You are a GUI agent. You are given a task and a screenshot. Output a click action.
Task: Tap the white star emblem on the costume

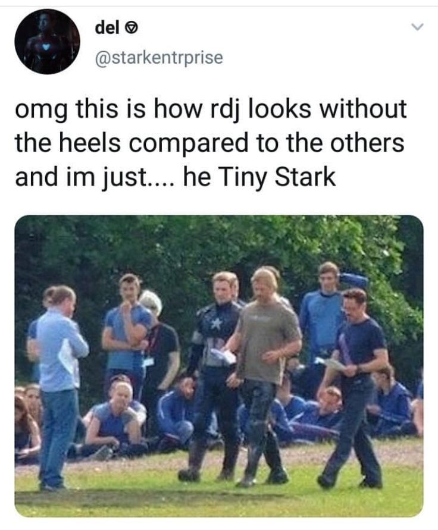(x=216, y=324)
